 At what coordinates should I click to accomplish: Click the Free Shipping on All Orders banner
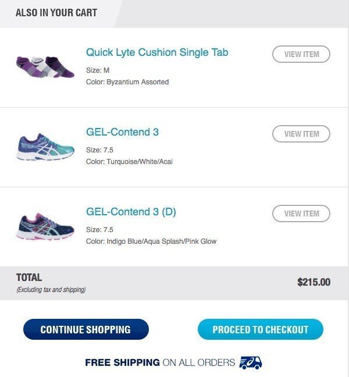(160, 362)
